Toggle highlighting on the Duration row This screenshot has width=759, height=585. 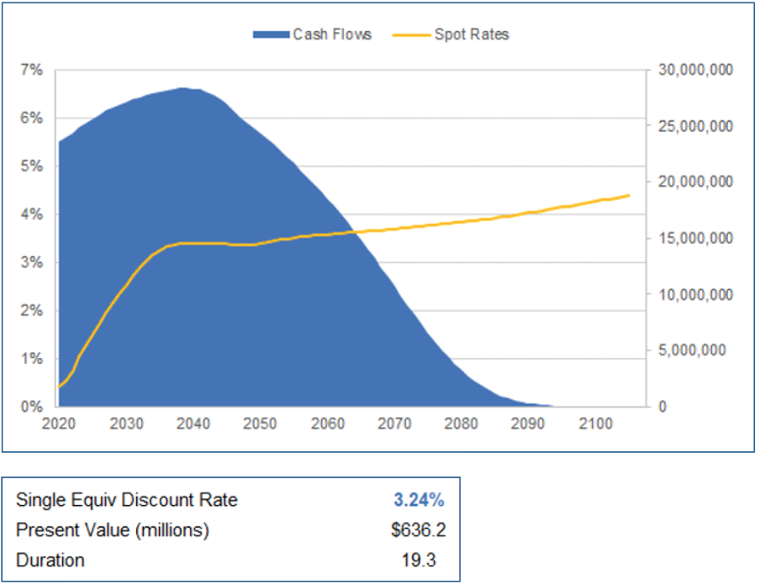(51, 560)
